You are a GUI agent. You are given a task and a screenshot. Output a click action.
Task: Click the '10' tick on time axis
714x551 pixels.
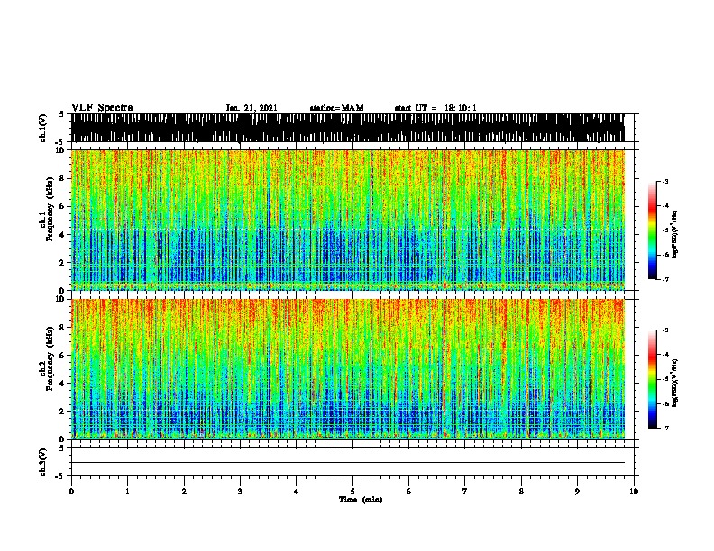[x=634, y=492]
